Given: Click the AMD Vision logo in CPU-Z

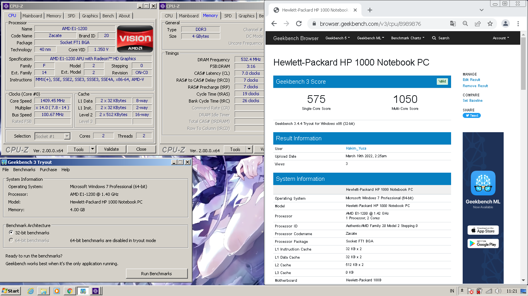Looking at the screenshot, I should 135,39.
